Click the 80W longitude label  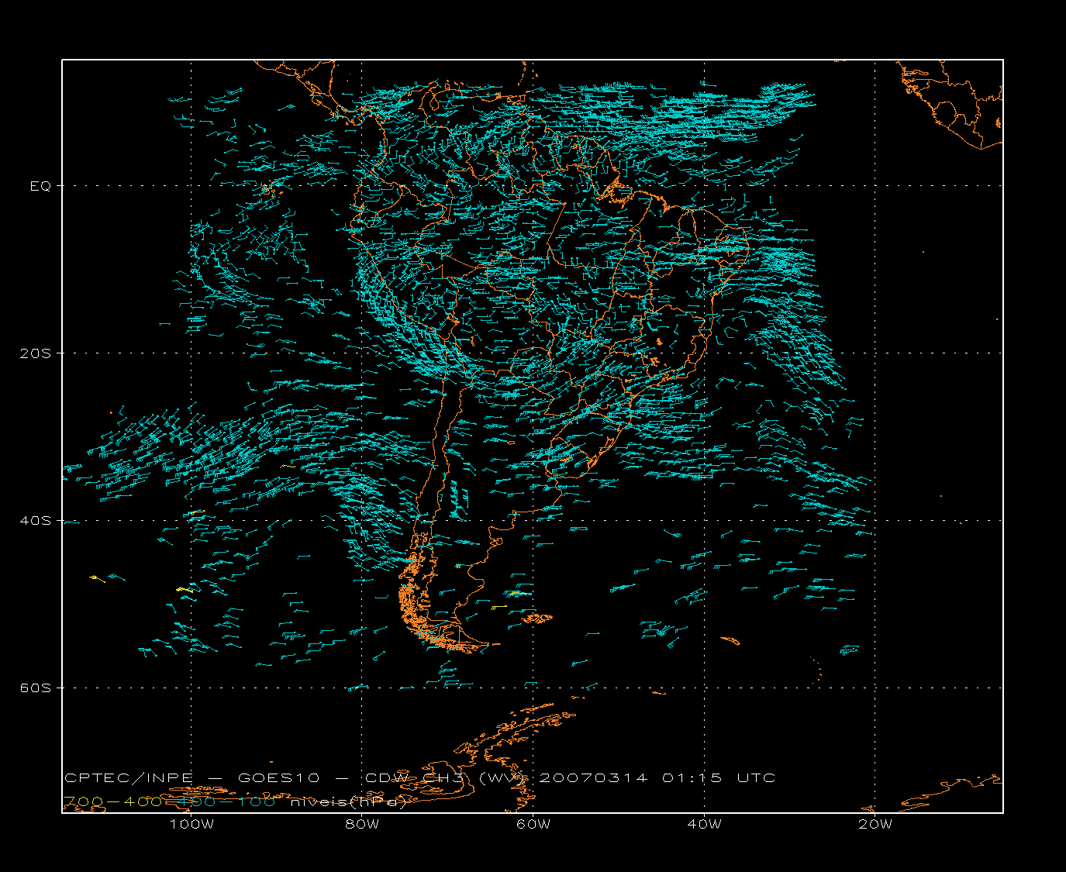362,825
